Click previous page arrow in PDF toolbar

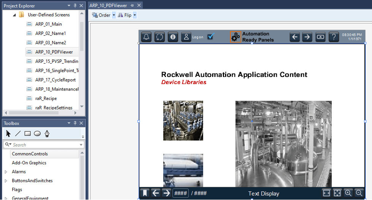tap(156, 193)
